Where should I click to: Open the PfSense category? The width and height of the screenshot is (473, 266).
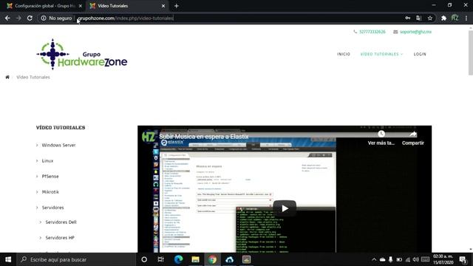coord(50,177)
